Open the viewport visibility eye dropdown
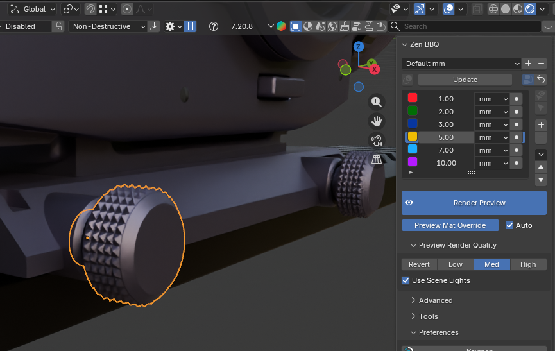Viewport: 555px width, 351px height. click(400, 9)
